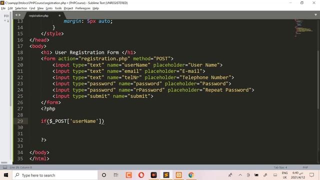This screenshot has height=180, width=320.
Task: Open the tab list dropdown arrow
Action: coord(315,15)
